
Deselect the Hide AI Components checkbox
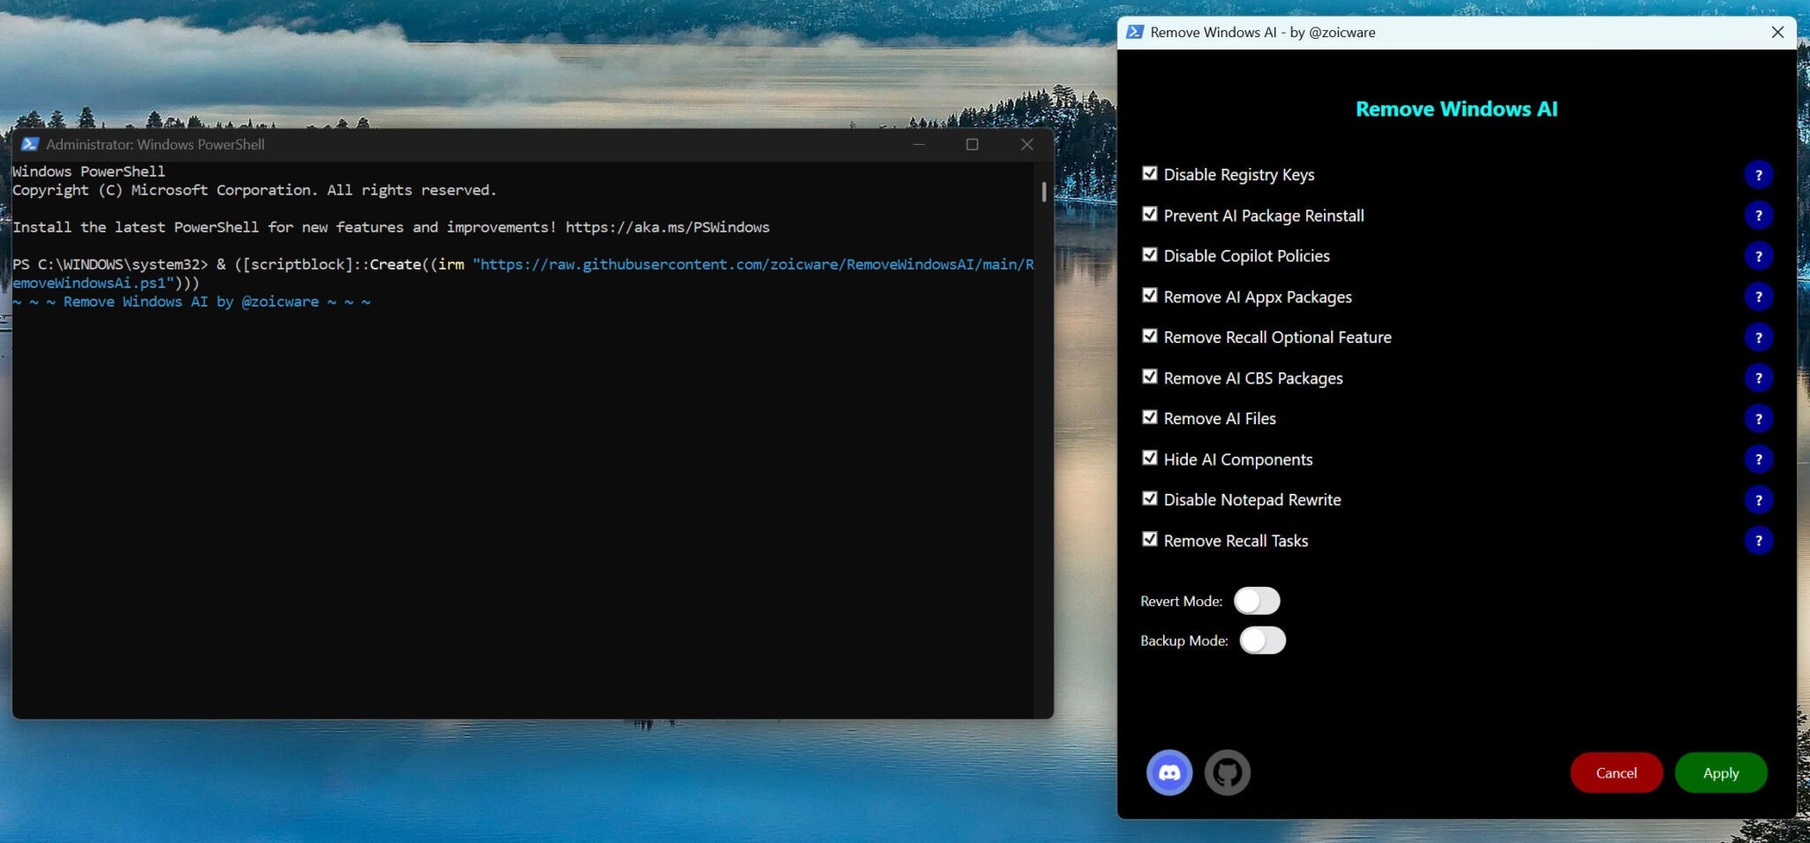(1150, 459)
